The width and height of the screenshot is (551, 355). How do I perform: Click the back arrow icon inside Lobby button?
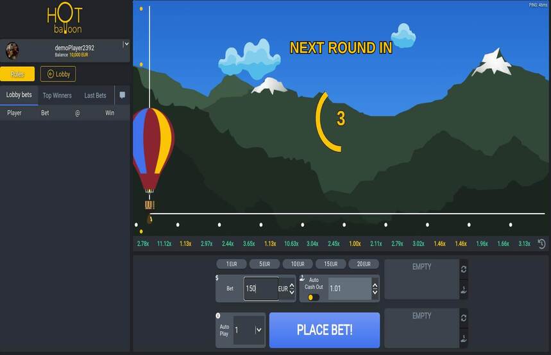51,74
